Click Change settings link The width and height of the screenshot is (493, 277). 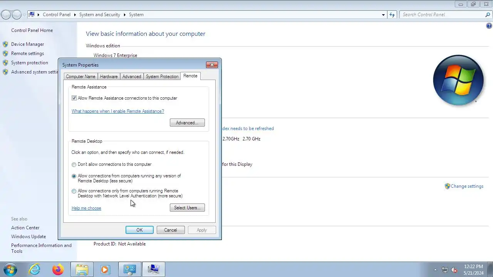[467, 186]
